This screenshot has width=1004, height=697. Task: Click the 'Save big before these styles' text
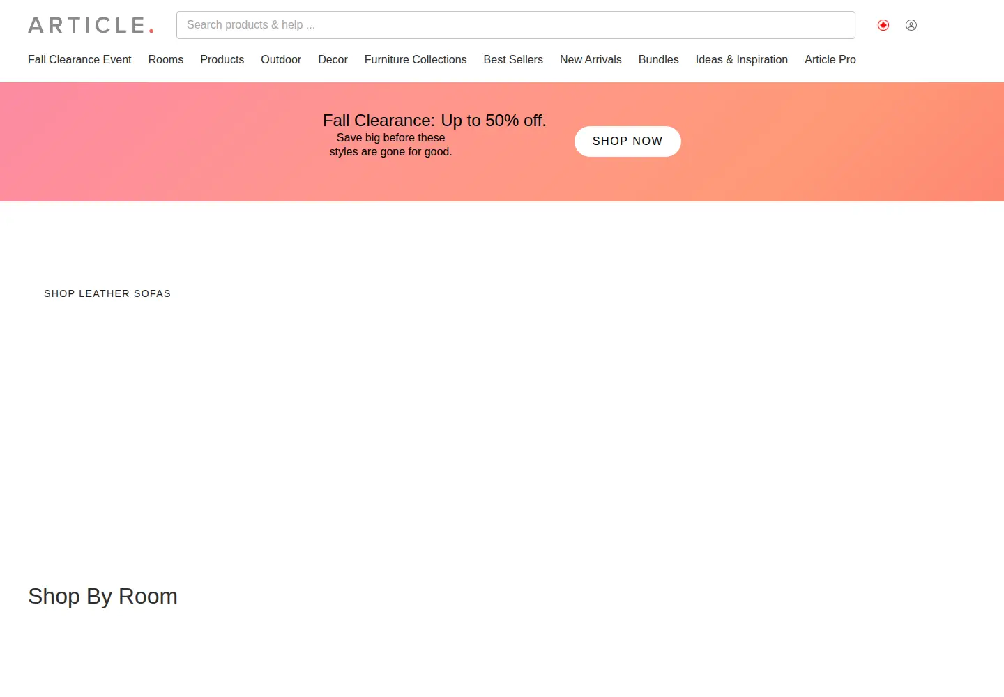coord(390,145)
